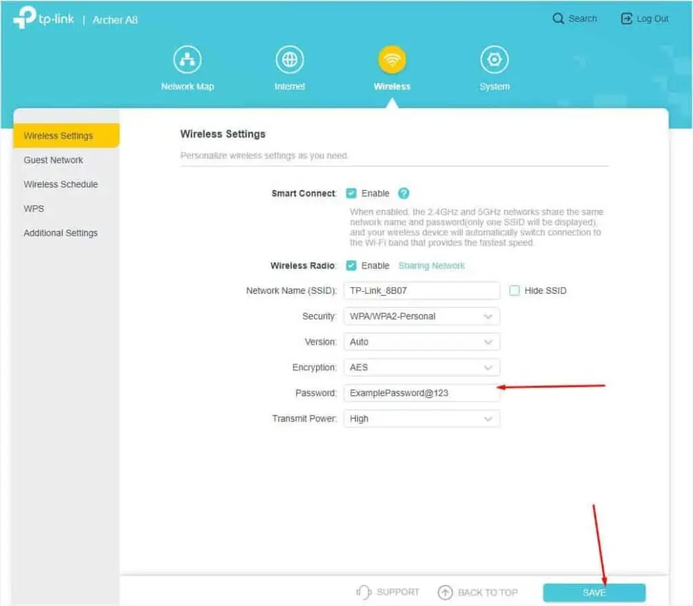This screenshot has width=693, height=606.
Task: Click the Smart Connect help icon
Action: (x=403, y=193)
